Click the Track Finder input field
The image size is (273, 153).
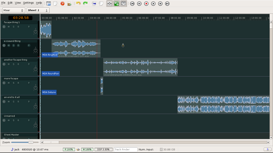(x=125, y=150)
